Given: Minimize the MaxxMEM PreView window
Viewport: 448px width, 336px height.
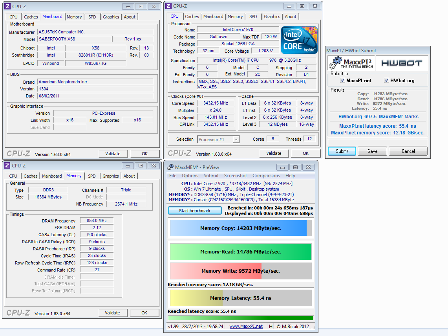Looking at the screenshot, I should click(282, 167).
